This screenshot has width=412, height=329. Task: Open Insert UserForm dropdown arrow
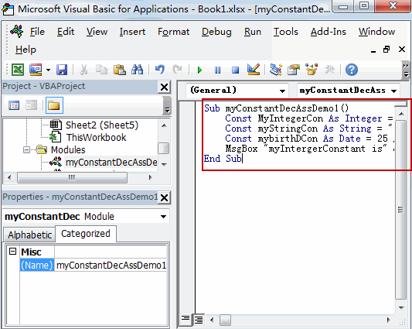(x=48, y=70)
